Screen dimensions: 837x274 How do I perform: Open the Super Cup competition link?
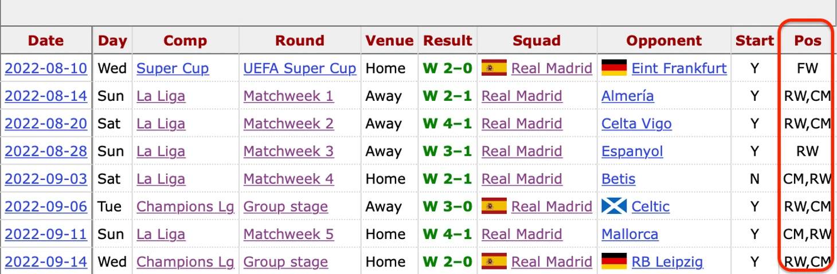[173, 69]
